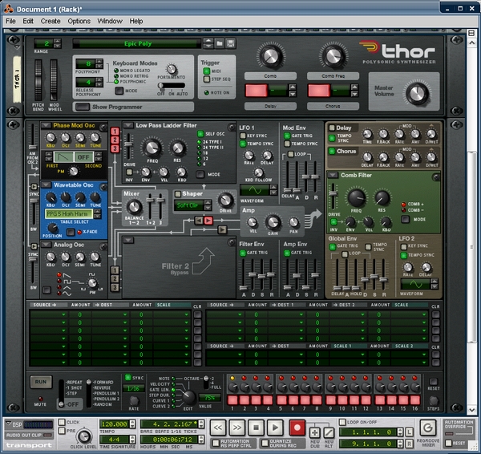Click the Pitch Bend wheel
This screenshot has height=454, width=481.
pyautogui.click(x=38, y=80)
